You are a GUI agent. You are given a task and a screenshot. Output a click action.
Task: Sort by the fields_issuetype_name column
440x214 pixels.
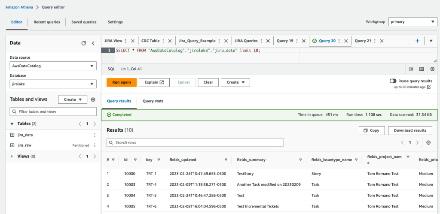click(356, 160)
